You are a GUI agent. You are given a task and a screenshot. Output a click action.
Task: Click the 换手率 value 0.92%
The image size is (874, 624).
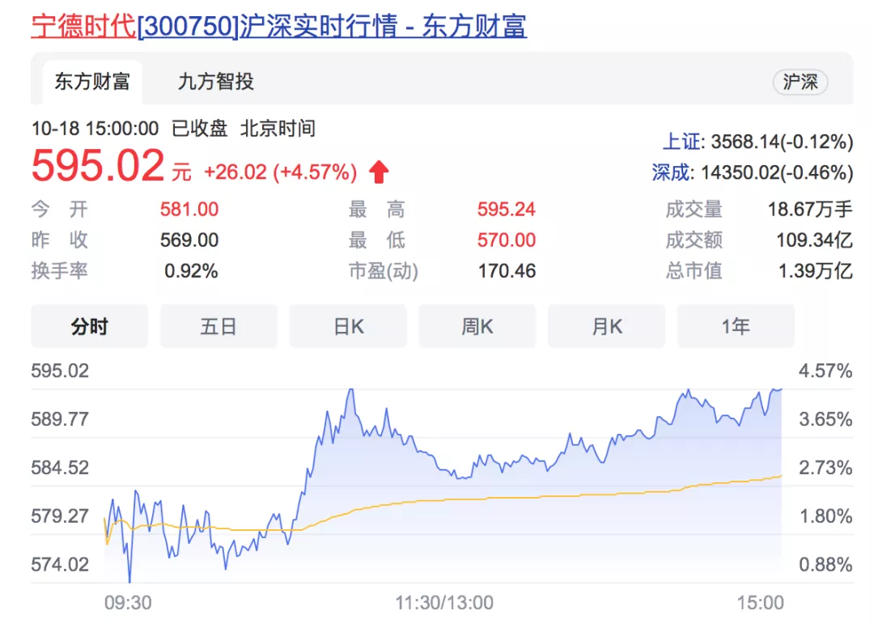click(x=191, y=271)
